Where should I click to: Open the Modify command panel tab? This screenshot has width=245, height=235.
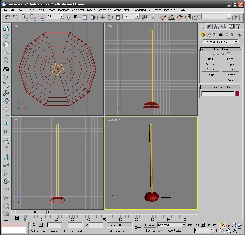209,26
